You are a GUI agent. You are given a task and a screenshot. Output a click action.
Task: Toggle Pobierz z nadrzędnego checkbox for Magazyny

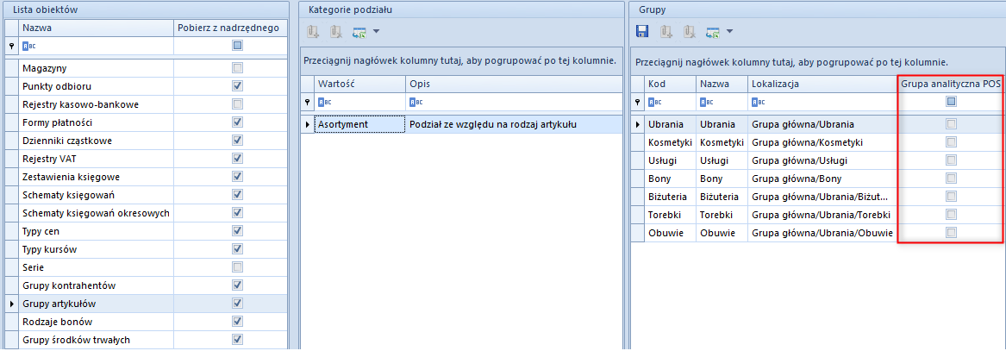(237, 68)
